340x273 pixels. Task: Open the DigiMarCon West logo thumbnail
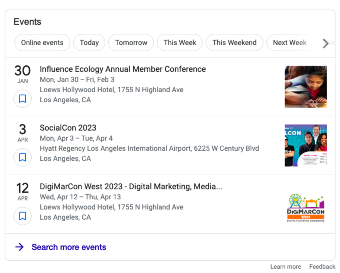[306, 208]
